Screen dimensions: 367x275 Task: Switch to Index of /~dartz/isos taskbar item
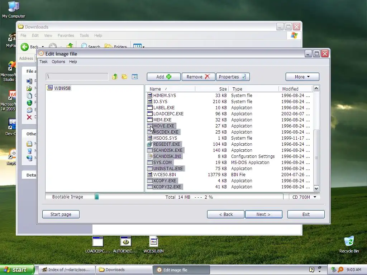pyautogui.click(x=66, y=270)
